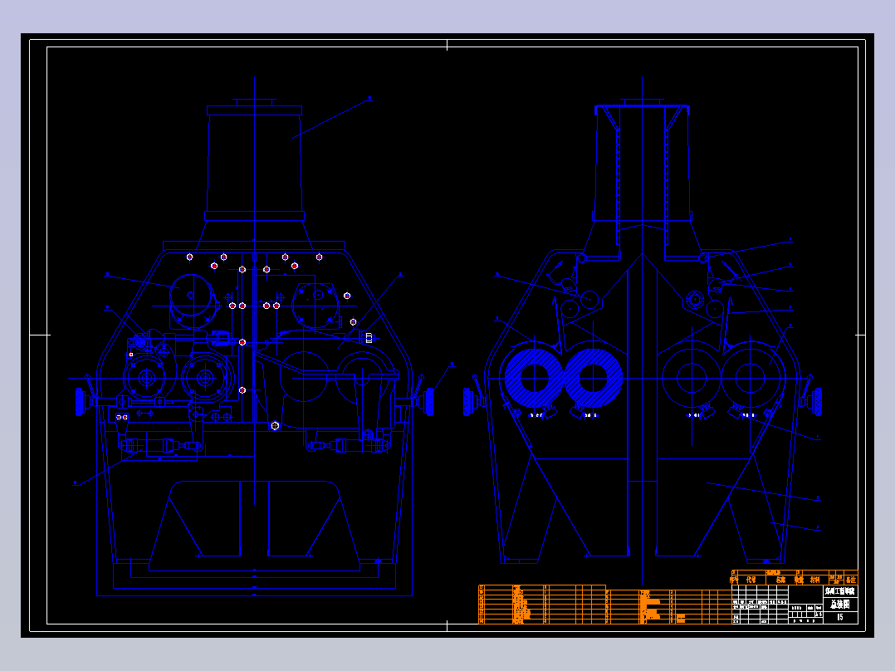Select the 代号 column header in the parts list
Image resolution: width=895 pixels, height=671 pixels.
(751, 580)
